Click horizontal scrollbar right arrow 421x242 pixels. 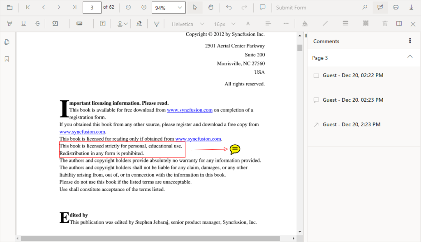[x=293, y=238]
